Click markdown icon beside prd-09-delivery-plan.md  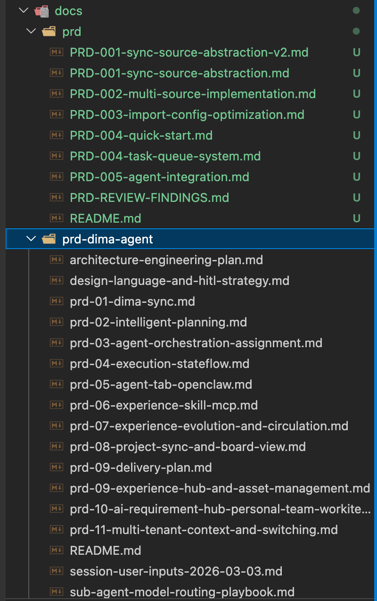click(x=57, y=467)
